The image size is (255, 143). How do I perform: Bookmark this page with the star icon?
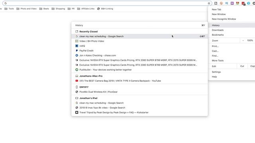pyautogui.click(x=209, y=3)
